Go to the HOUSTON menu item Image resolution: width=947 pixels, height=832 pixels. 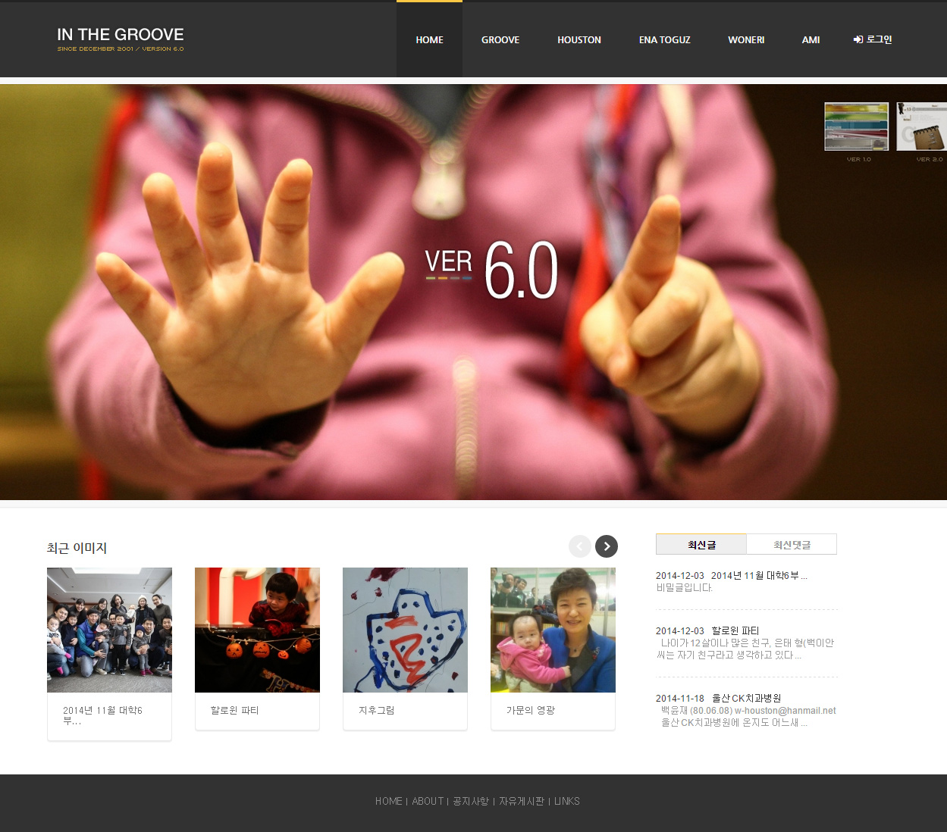pyautogui.click(x=579, y=39)
